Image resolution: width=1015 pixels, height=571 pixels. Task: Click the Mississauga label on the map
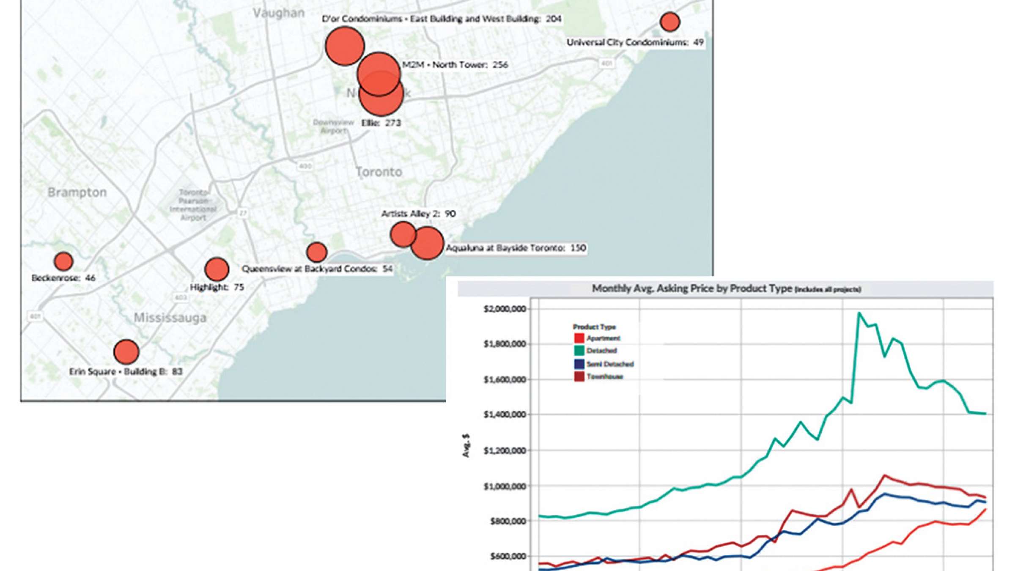[x=170, y=318]
